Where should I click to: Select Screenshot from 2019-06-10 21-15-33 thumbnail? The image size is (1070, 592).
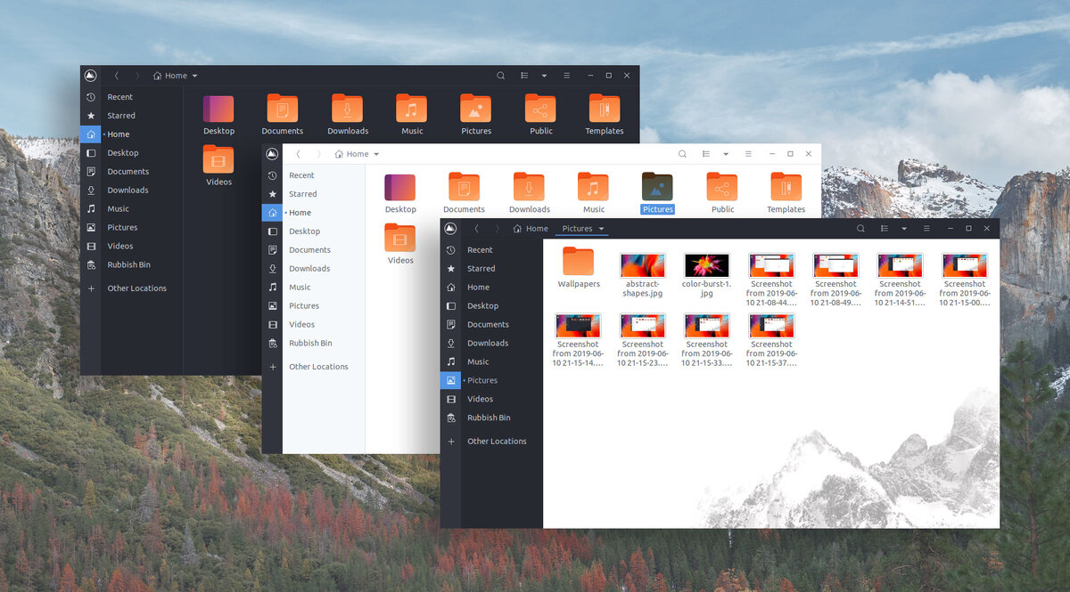pos(707,325)
